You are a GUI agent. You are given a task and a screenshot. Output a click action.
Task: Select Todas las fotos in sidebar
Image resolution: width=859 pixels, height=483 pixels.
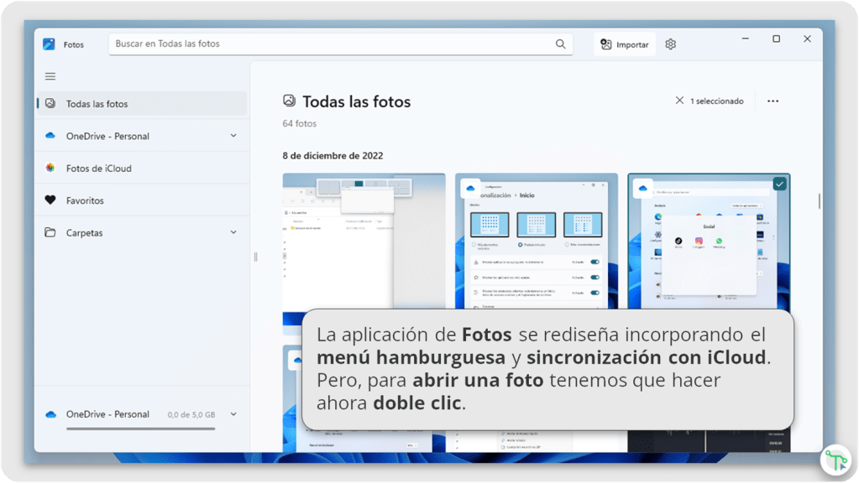point(97,104)
